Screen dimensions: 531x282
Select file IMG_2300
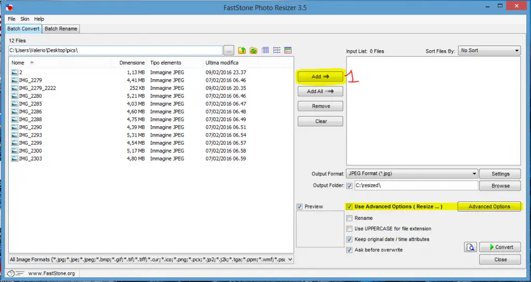tap(31, 151)
